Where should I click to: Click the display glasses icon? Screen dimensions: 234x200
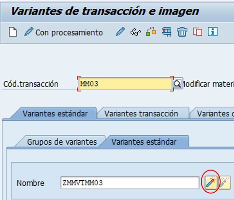click(135, 32)
